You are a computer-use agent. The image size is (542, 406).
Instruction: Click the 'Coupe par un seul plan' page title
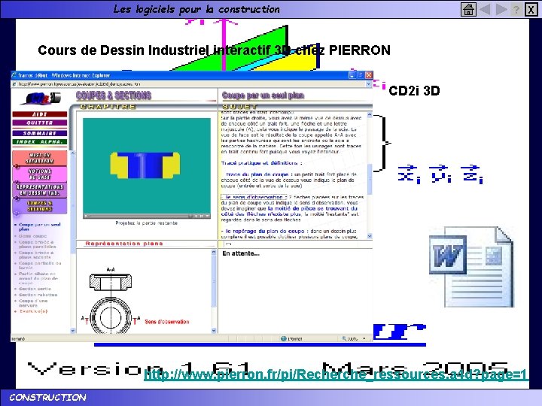coord(263,95)
